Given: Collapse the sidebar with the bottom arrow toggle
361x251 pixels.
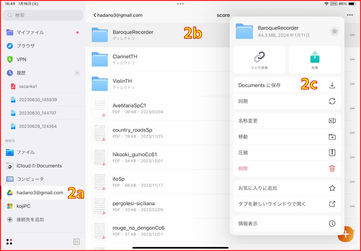Looking at the screenshot, I should pos(77,242).
